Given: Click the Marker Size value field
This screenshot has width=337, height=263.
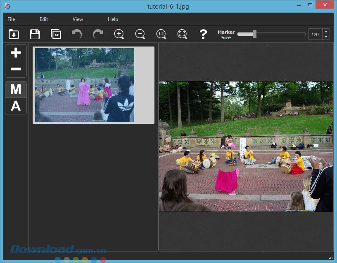Looking at the screenshot, I should [315, 35].
